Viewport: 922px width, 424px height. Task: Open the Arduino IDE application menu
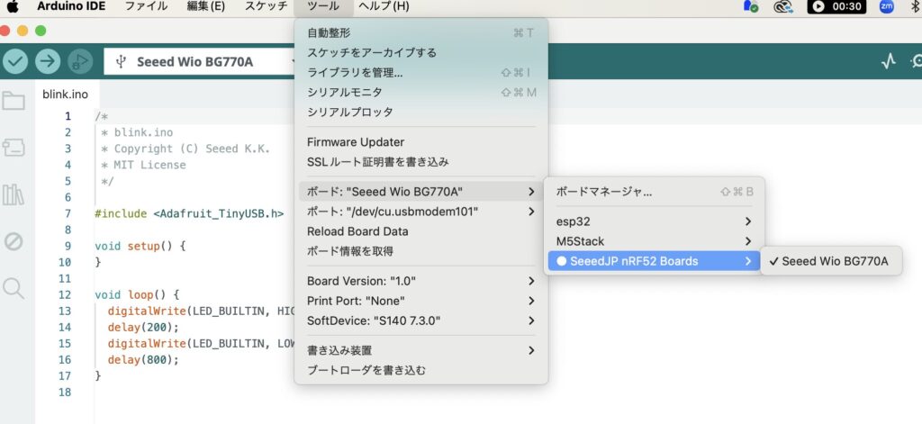coord(71,6)
